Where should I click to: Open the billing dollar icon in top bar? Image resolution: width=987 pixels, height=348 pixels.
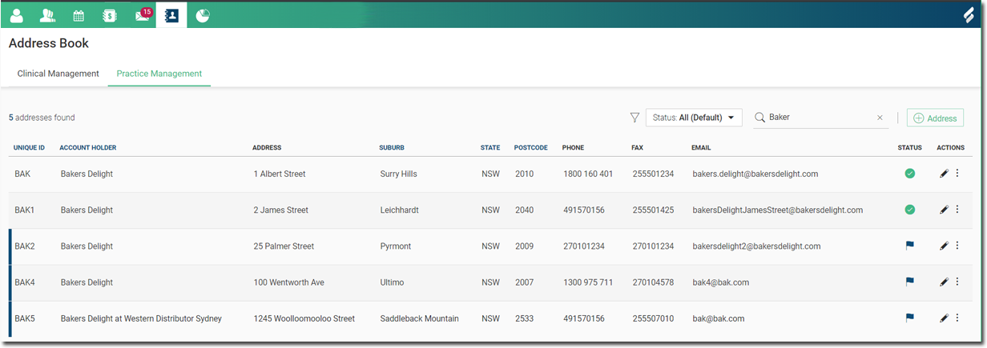click(x=110, y=15)
